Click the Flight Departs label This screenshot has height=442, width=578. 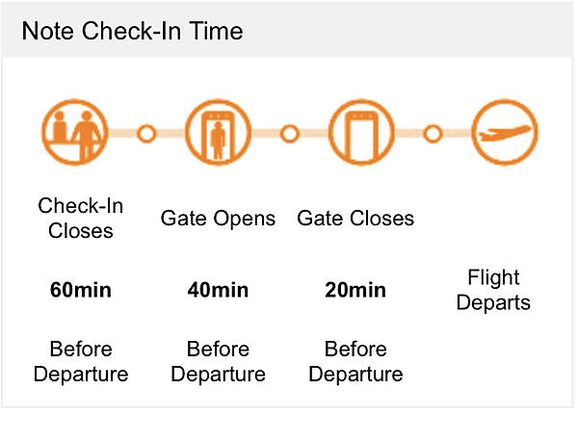tap(493, 290)
